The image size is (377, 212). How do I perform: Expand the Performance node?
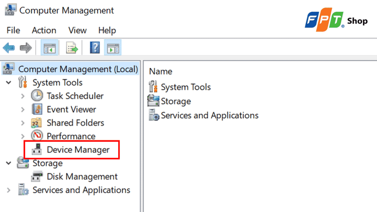pos(23,137)
